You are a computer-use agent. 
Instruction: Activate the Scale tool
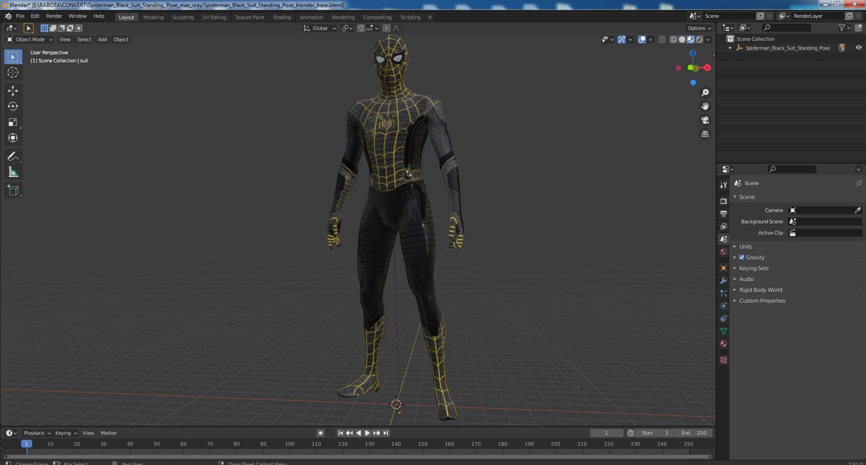tap(13, 122)
